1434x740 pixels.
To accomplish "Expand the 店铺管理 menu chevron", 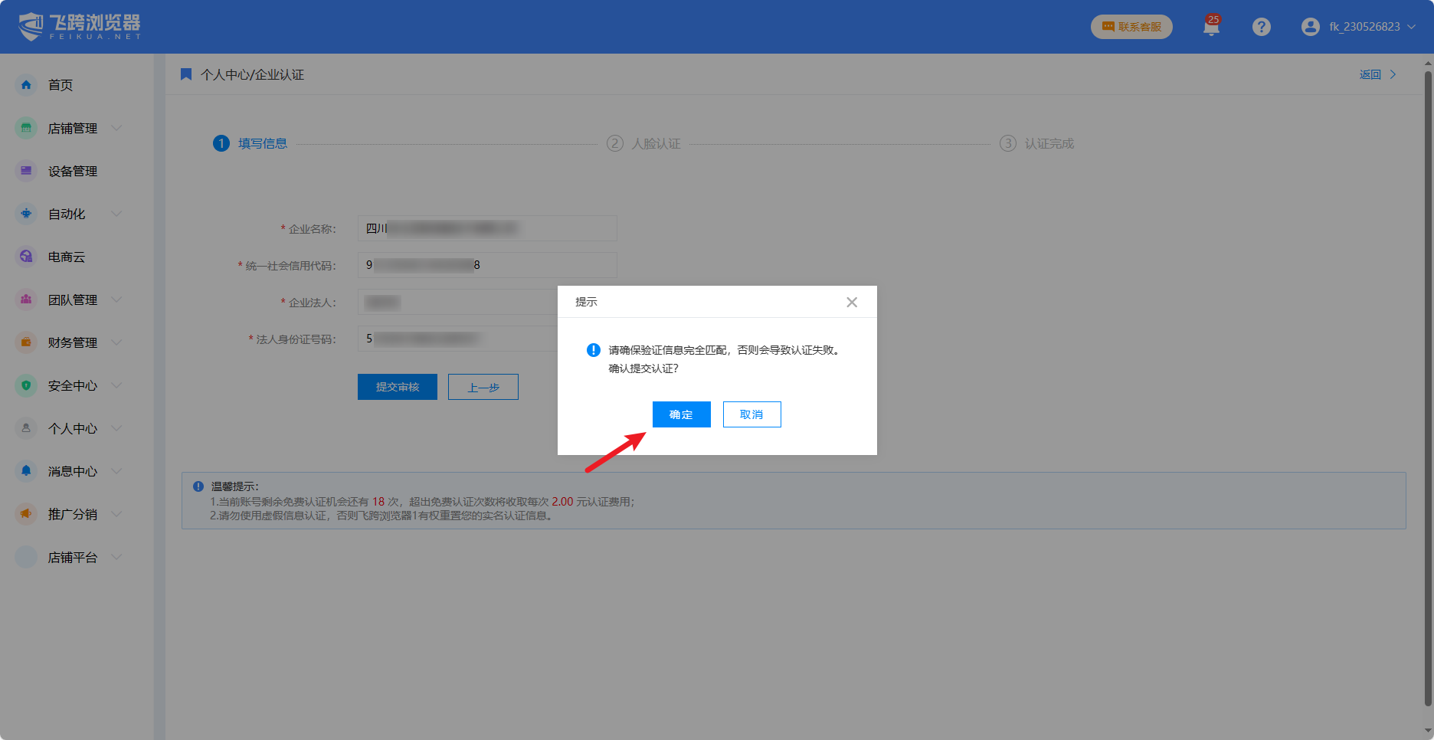I will [116, 128].
